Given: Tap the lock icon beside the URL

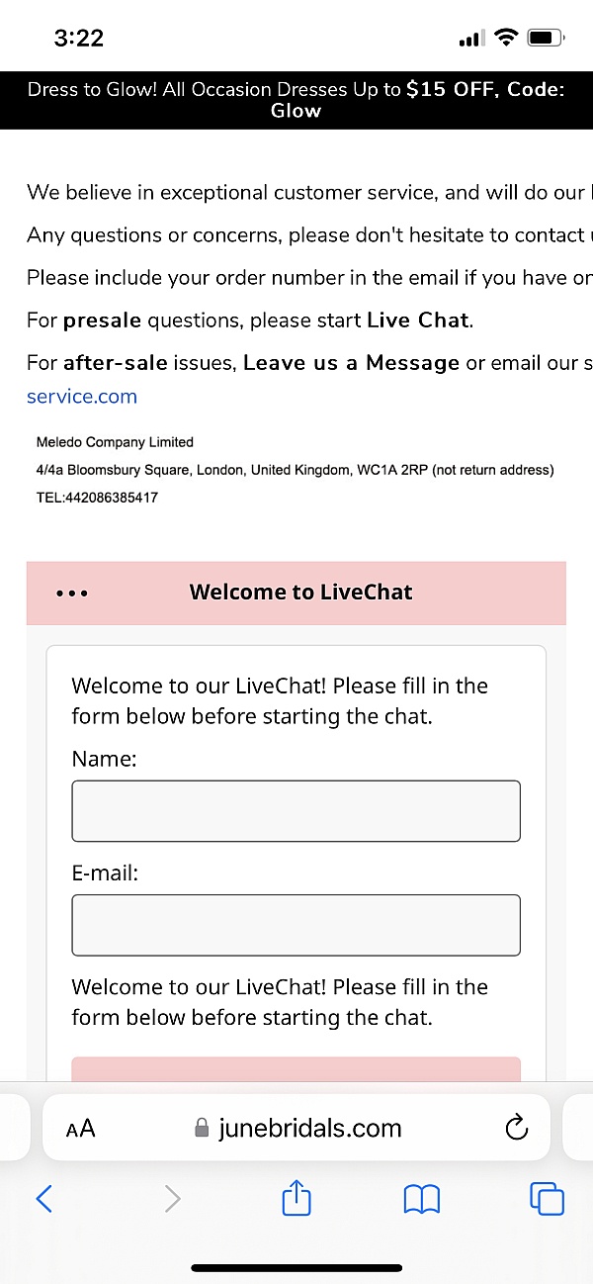Looking at the screenshot, I should [x=202, y=1129].
